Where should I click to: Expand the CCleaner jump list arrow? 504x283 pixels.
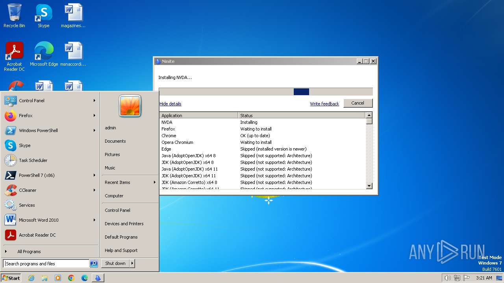tap(94, 190)
